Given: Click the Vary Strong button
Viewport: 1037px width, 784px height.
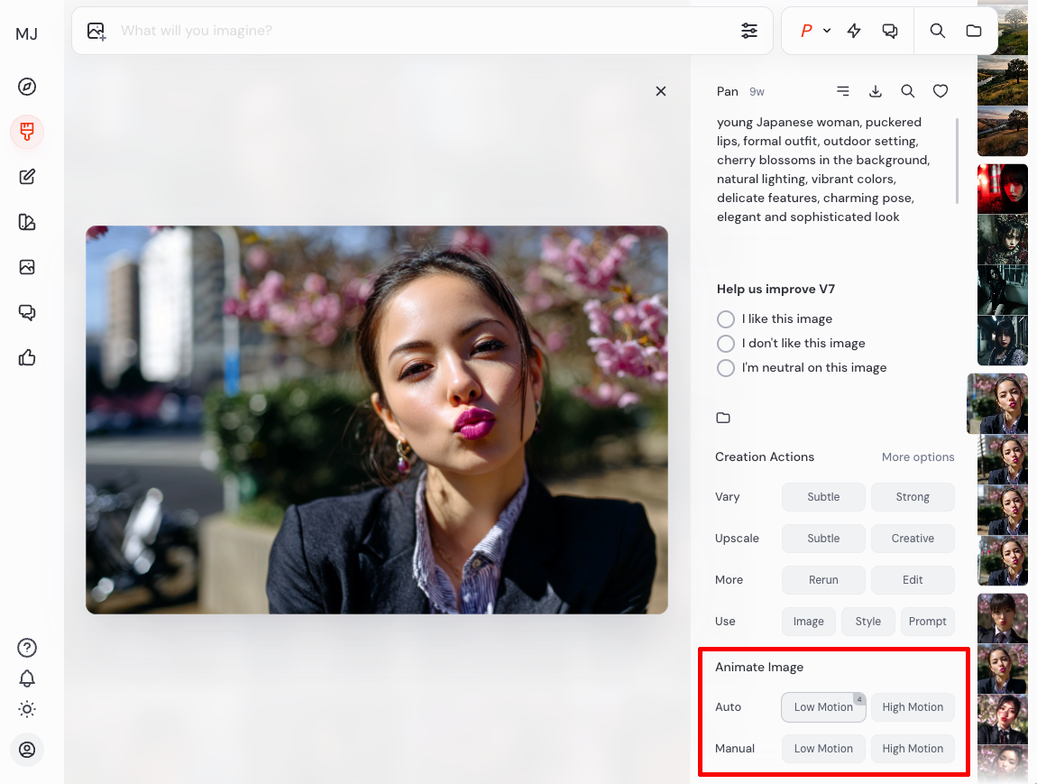Looking at the screenshot, I should [x=913, y=497].
